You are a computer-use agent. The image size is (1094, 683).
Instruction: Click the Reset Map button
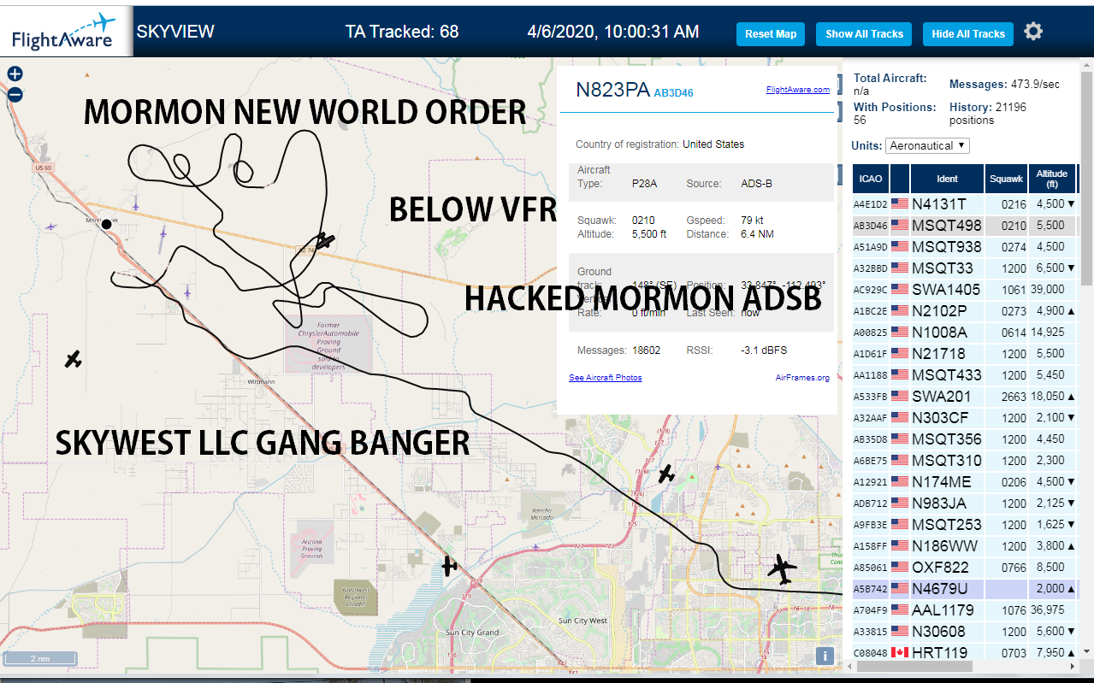771,34
